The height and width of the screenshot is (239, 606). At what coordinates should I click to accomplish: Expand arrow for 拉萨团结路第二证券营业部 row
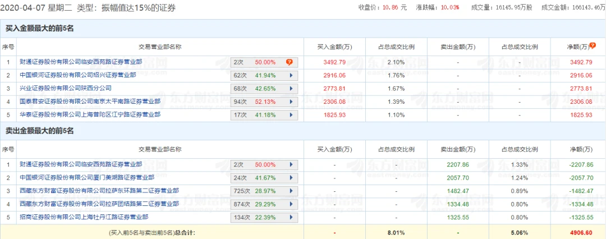pos(291,204)
